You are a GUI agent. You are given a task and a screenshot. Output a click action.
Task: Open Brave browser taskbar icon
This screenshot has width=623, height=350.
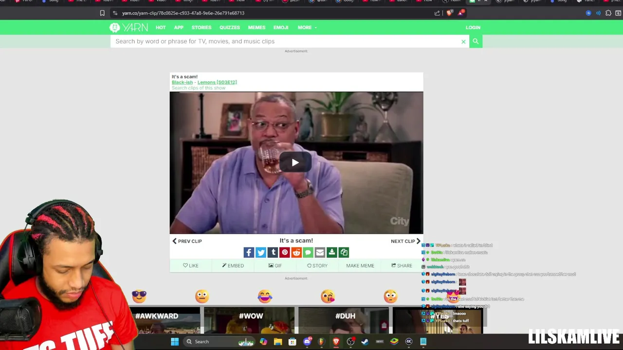click(x=336, y=342)
